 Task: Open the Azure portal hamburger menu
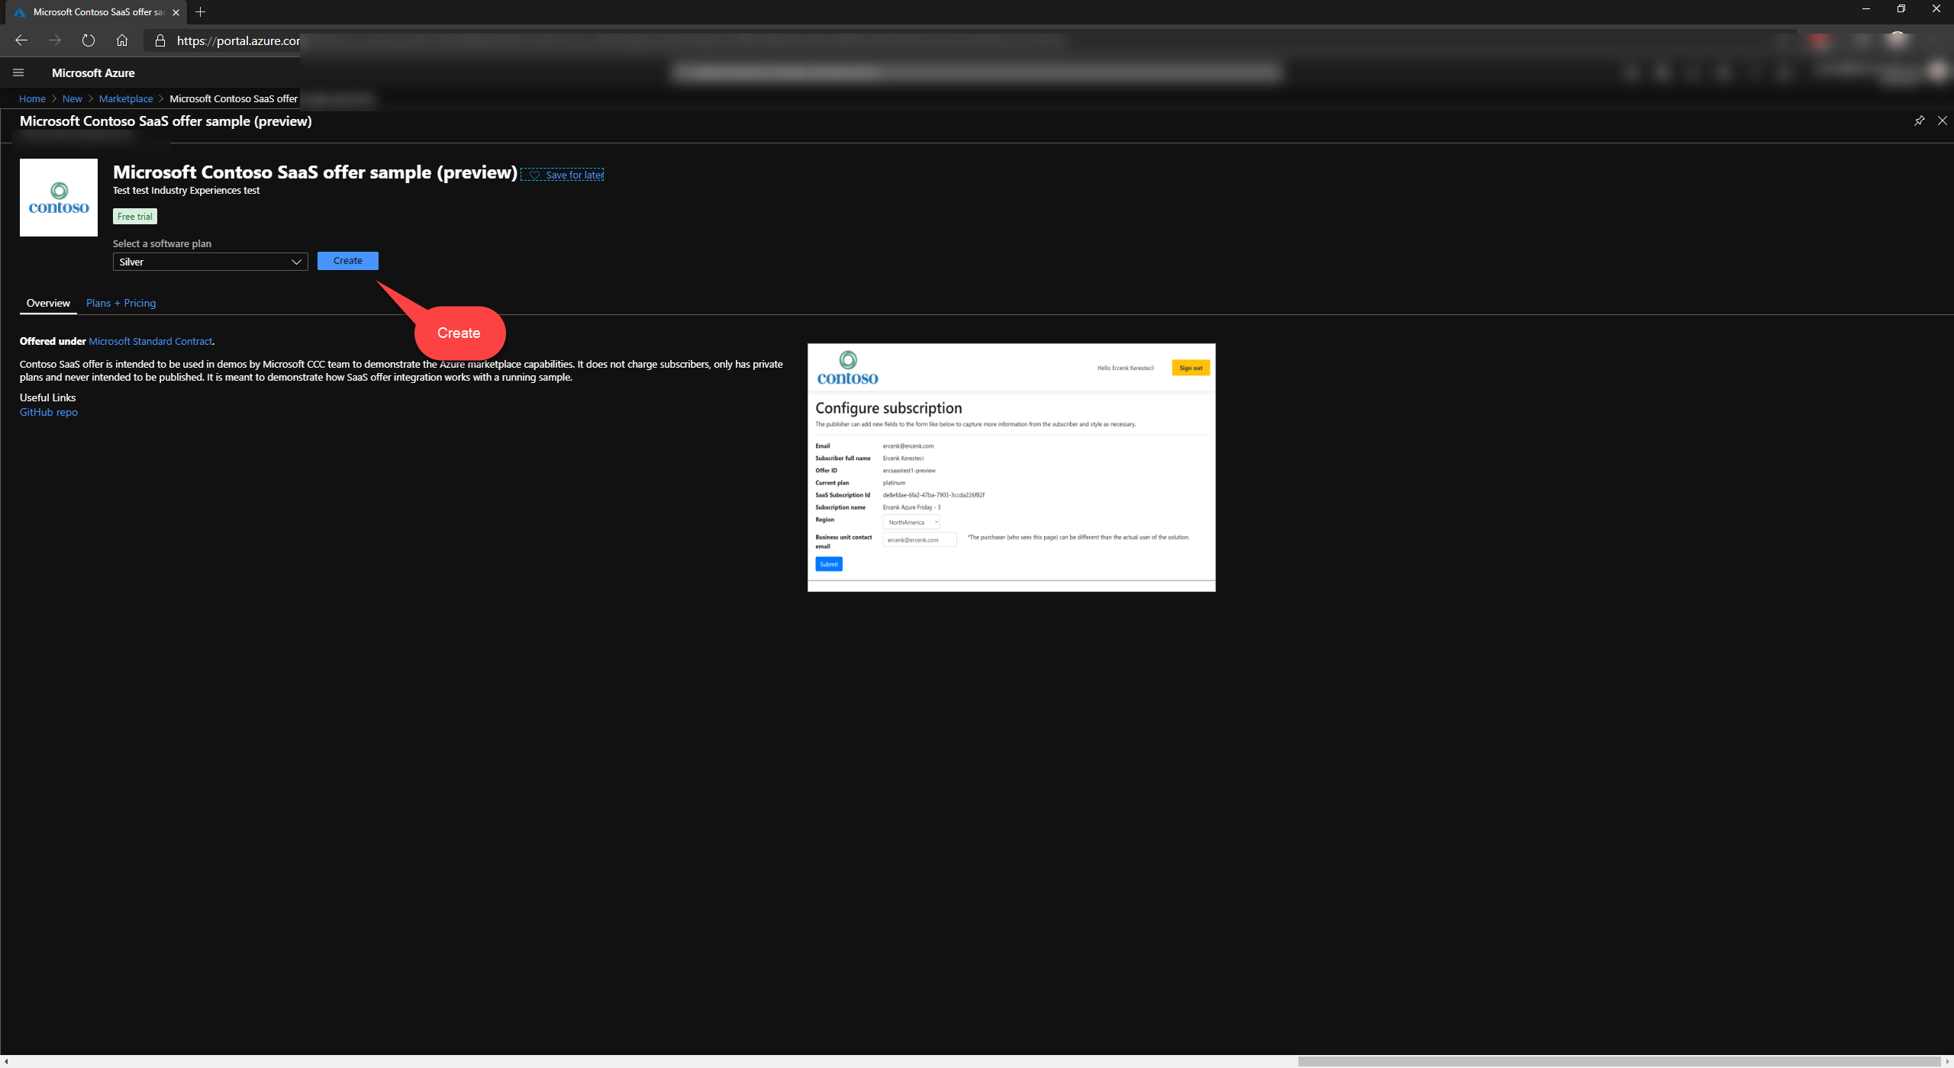pyautogui.click(x=18, y=72)
